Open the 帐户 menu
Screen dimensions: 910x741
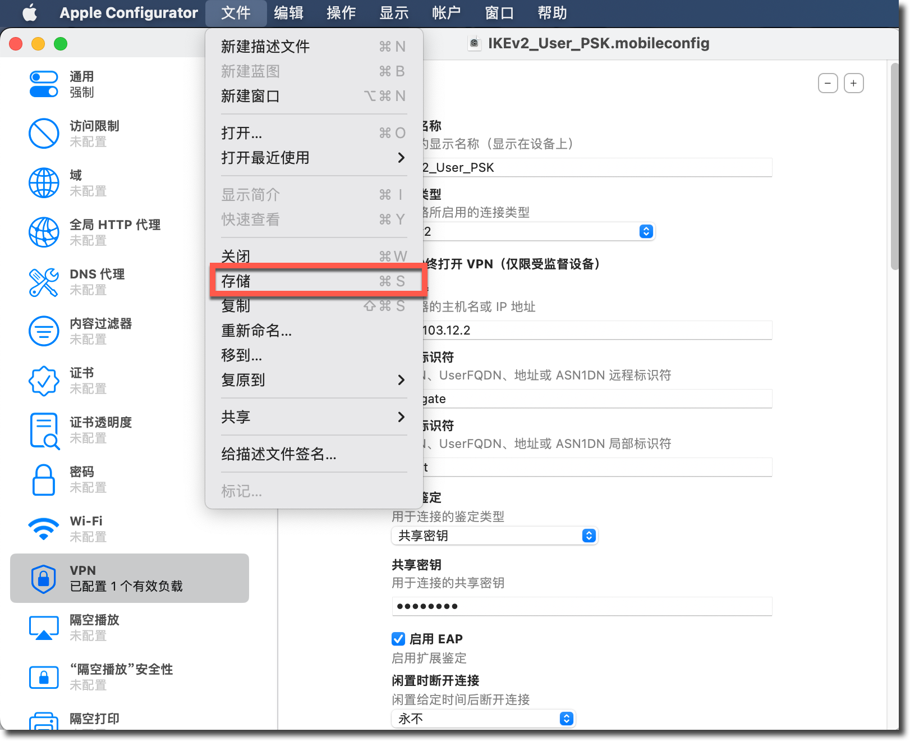(x=447, y=13)
